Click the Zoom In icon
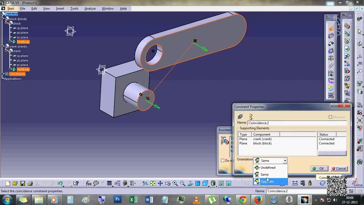Image resolution: width=364 pixels, height=205 pixels. click(175, 183)
